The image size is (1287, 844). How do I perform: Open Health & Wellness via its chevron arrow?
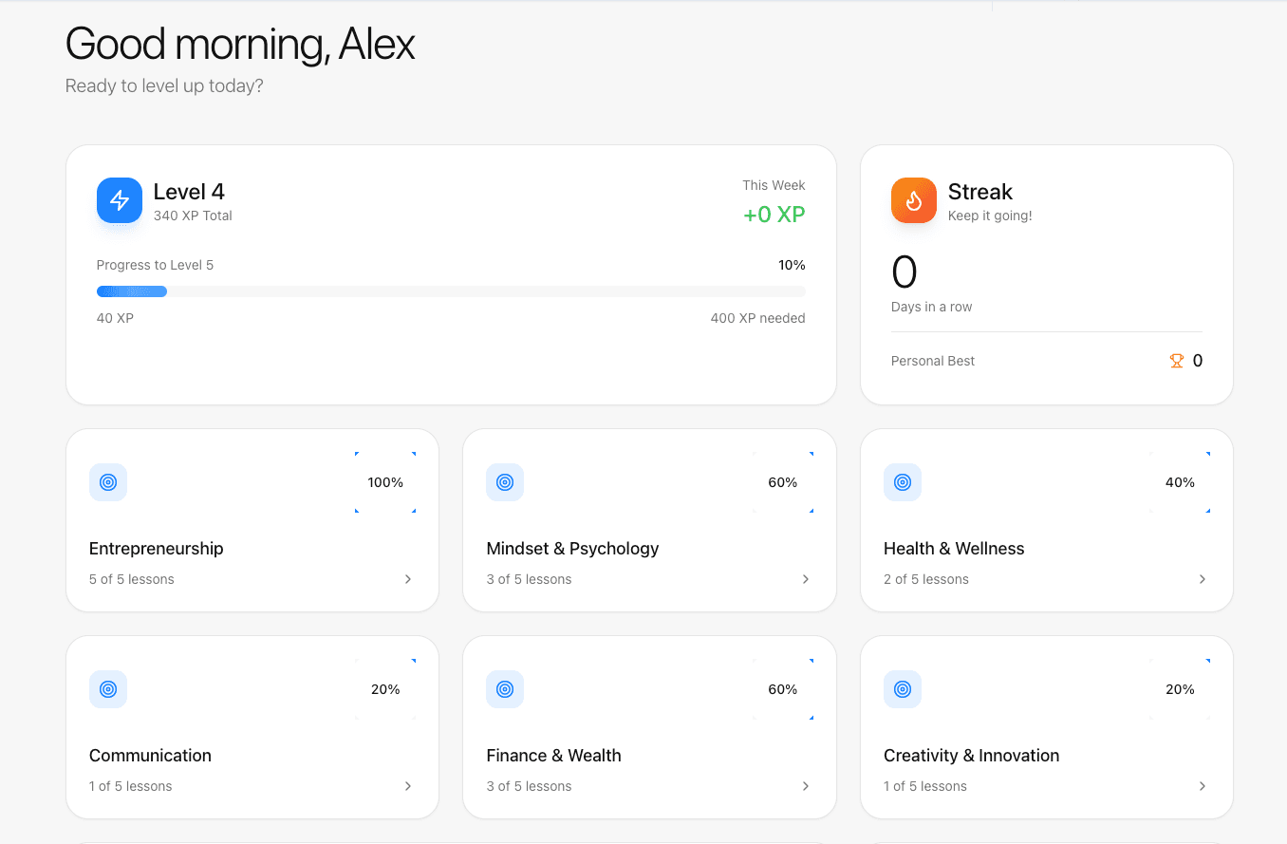pyautogui.click(x=1203, y=579)
